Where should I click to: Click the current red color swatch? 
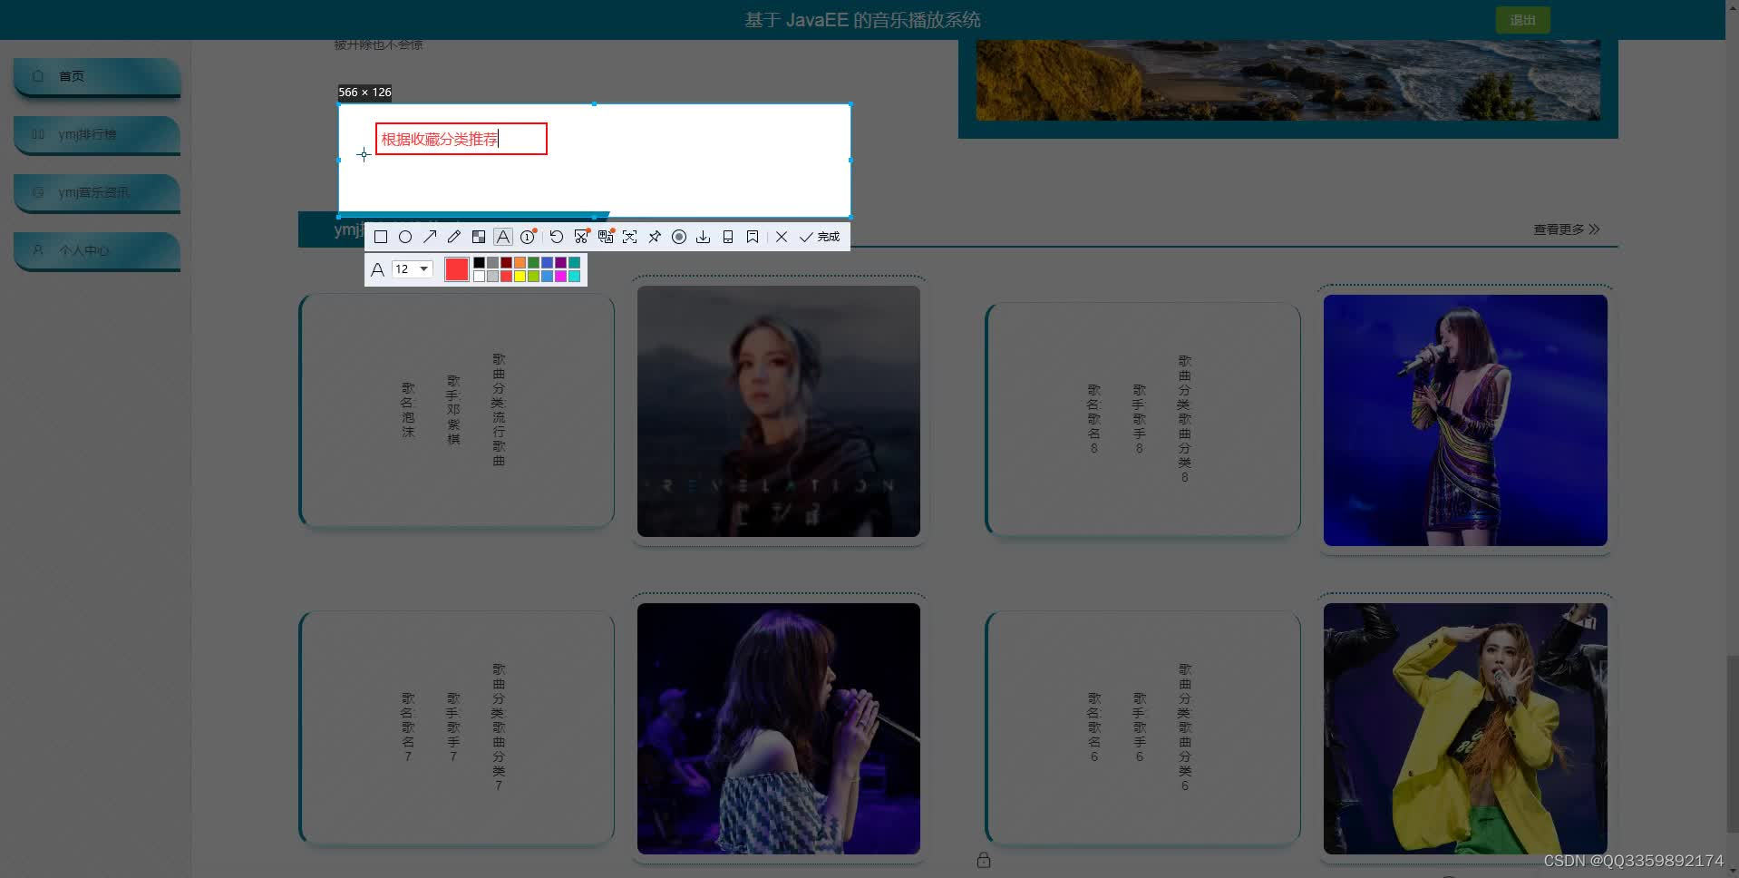pyautogui.click(x=457, y=269)
